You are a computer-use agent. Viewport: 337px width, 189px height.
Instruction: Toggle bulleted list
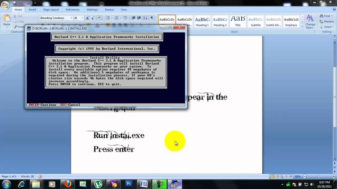(108, 18)
